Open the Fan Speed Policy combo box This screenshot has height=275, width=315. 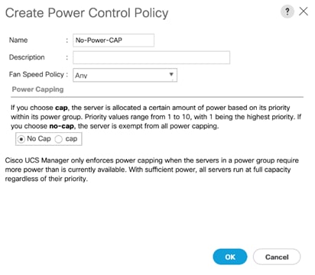(x=125, y=75)
